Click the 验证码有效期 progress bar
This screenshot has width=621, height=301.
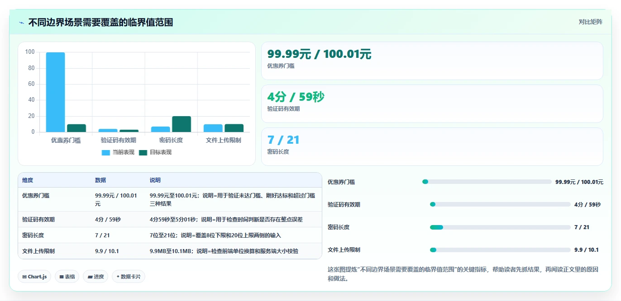(x=500, y=204)
